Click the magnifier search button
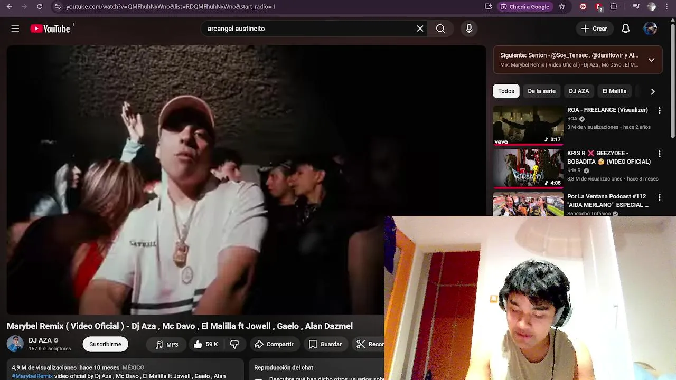Screen dimensions: 676x380 tap(440, 28)
